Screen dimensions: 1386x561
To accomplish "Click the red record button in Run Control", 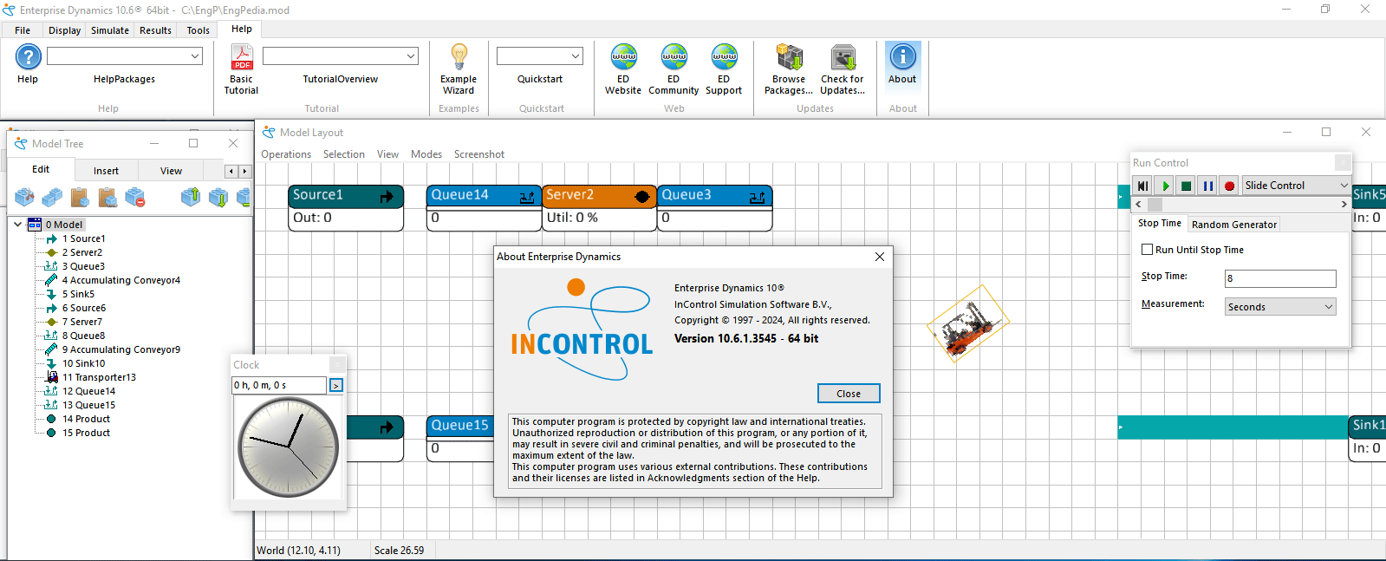I will [1229, 186].
